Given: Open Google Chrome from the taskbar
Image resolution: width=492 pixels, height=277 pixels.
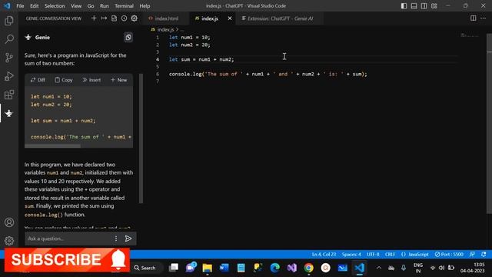Looking at the screenshot, I should (309, 268).
